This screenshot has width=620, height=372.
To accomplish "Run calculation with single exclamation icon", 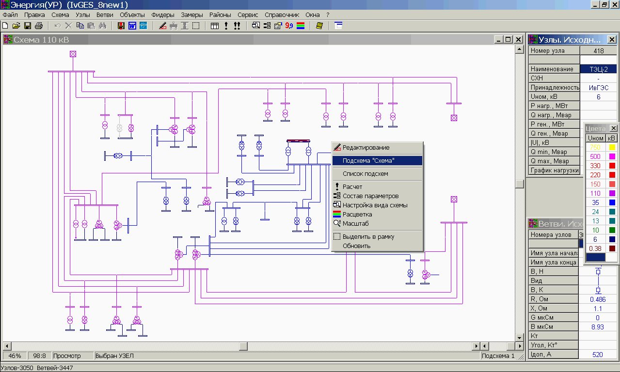I will pyautogui.click(x=226, y=26).
